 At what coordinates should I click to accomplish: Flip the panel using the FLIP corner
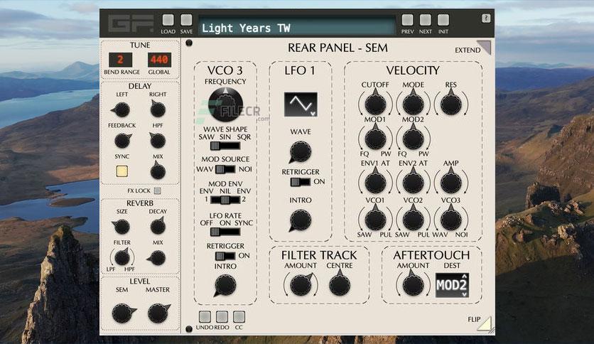[x=485, y=323]
